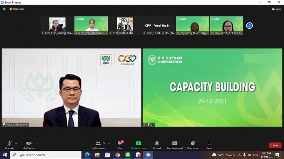Click the red Leave button

tap(275, 145)
